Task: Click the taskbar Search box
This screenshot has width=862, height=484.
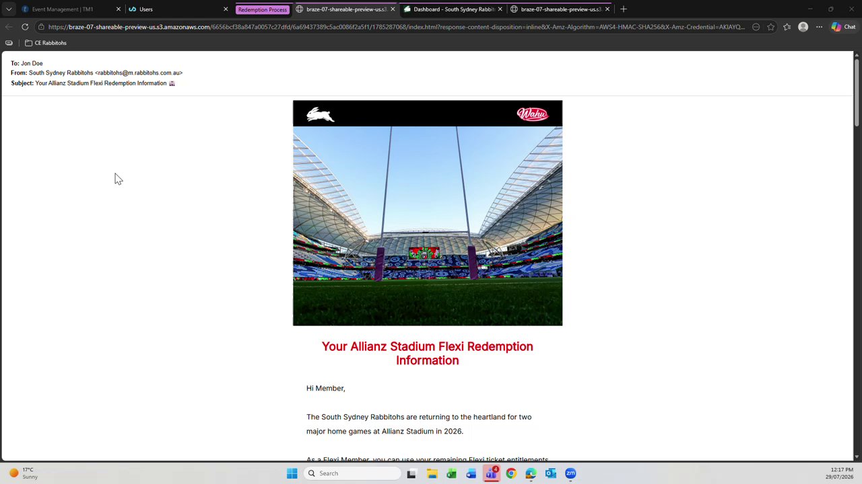Action: (352, 473)
